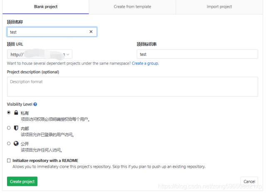Open the Import project tab

pyautogui.click(x=219, y=7)
